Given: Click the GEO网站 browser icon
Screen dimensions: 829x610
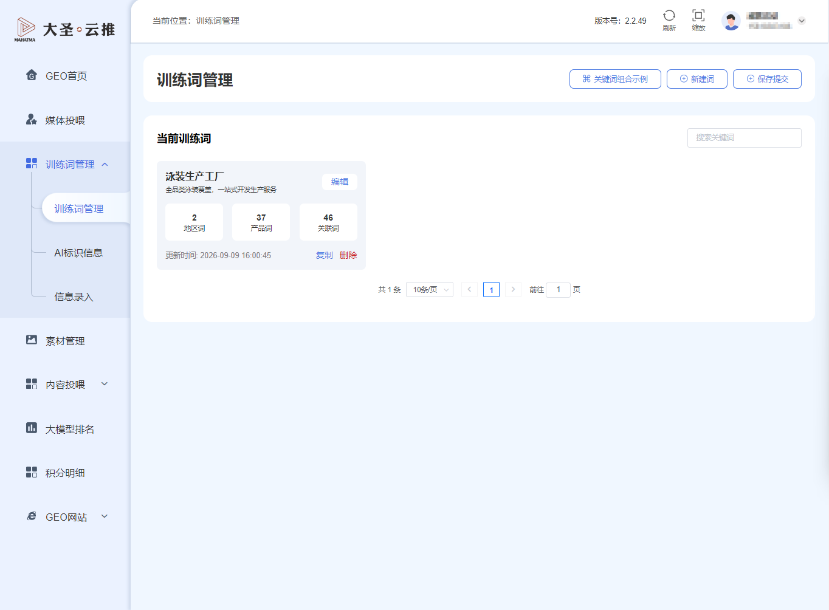Looking at the screenshot, I should [32, 516].
